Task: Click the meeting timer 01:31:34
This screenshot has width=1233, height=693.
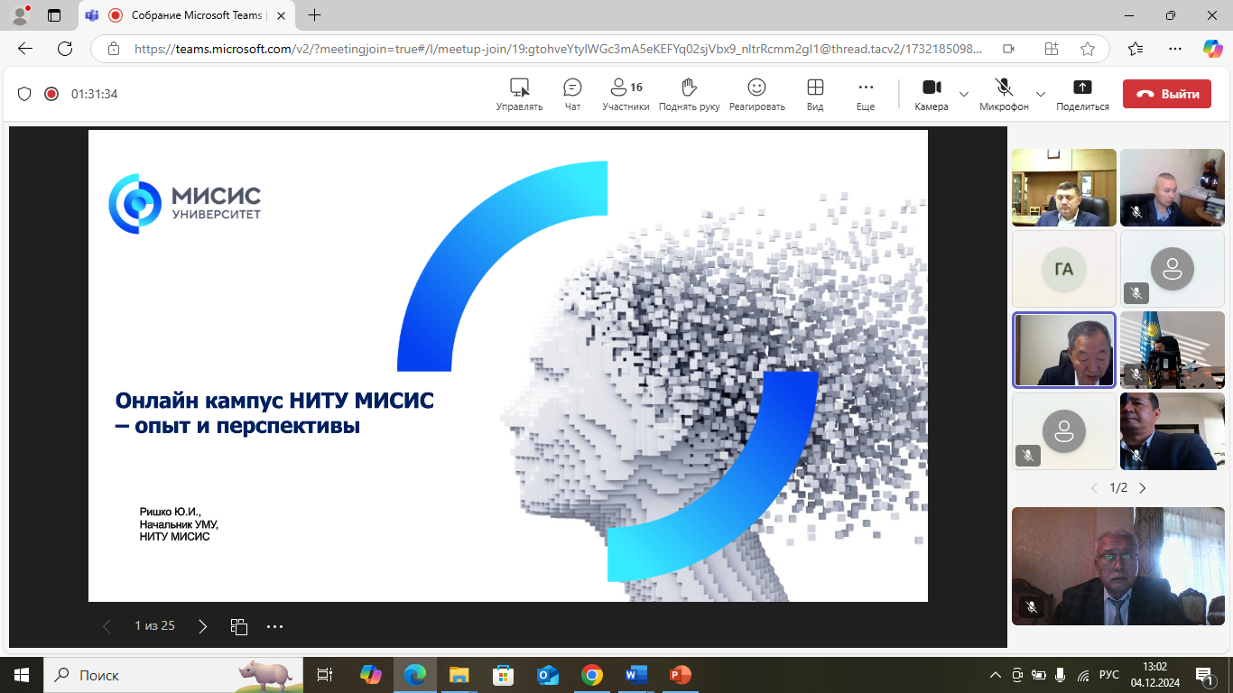Action: coord(95,94)
